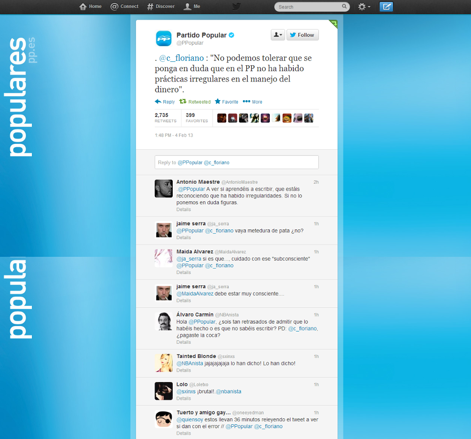Screen dimensions: 471x439
Task: Open the @quiensoy mention link
Action: click(x=190, y=419)
